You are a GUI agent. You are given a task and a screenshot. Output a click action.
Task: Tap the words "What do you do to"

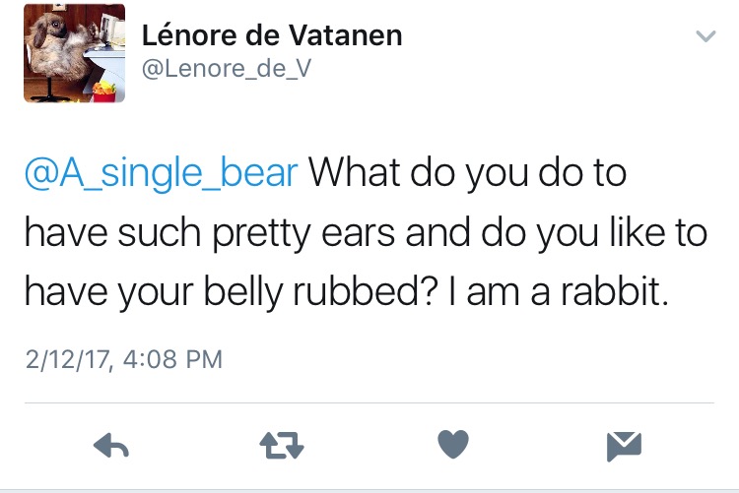click(x=469, y=172)
